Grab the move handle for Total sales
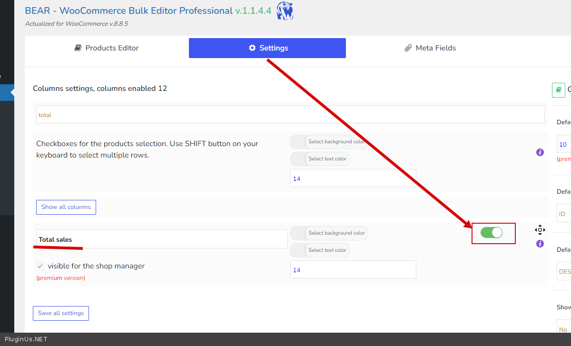This screenshot has width=571, height=346. 540,230
